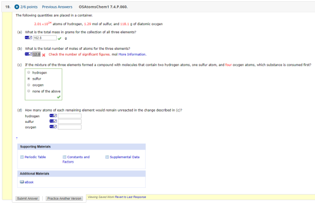Screen dimensions: 315x203
Task: Click question code OSAtomsChem1 7.4.P.060
Action: point(103,7)
